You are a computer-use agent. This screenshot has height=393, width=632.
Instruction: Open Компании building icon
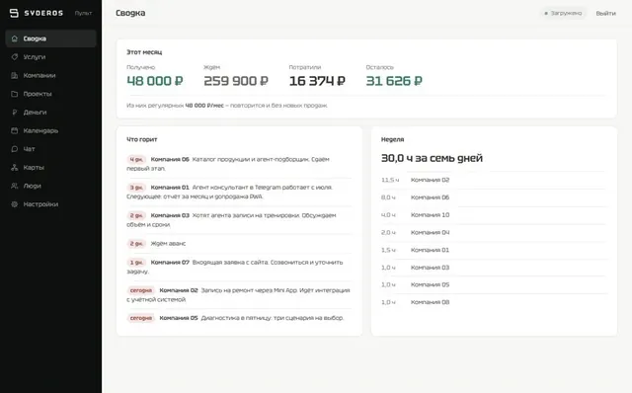pyautogui.click(x=15, y=75)
